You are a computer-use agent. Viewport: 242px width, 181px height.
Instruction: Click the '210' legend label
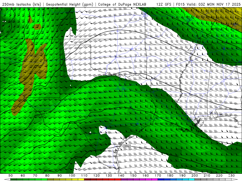[207, 176]
